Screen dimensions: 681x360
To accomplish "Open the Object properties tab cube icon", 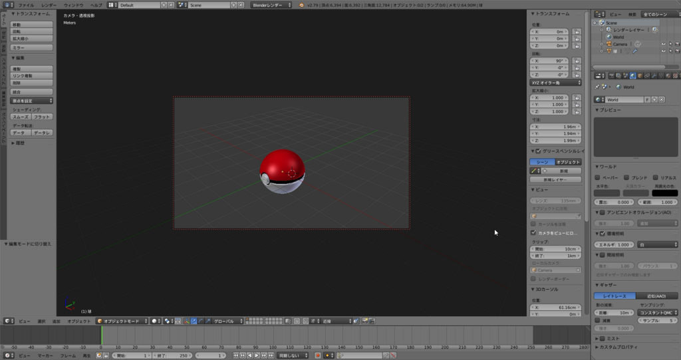I will (x=640, y=76).
